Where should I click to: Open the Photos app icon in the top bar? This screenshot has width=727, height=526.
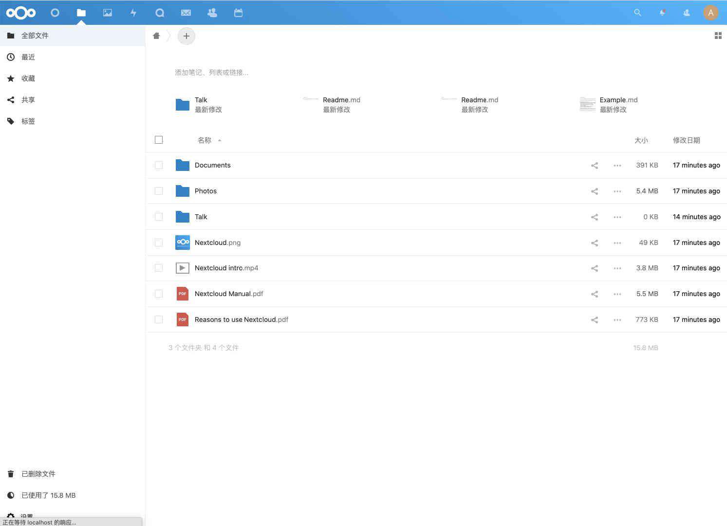pos(108,13)
